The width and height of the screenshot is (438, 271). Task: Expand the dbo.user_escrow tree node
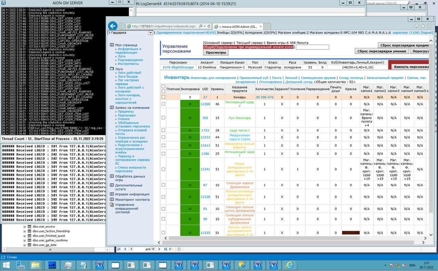pos(25,227)
